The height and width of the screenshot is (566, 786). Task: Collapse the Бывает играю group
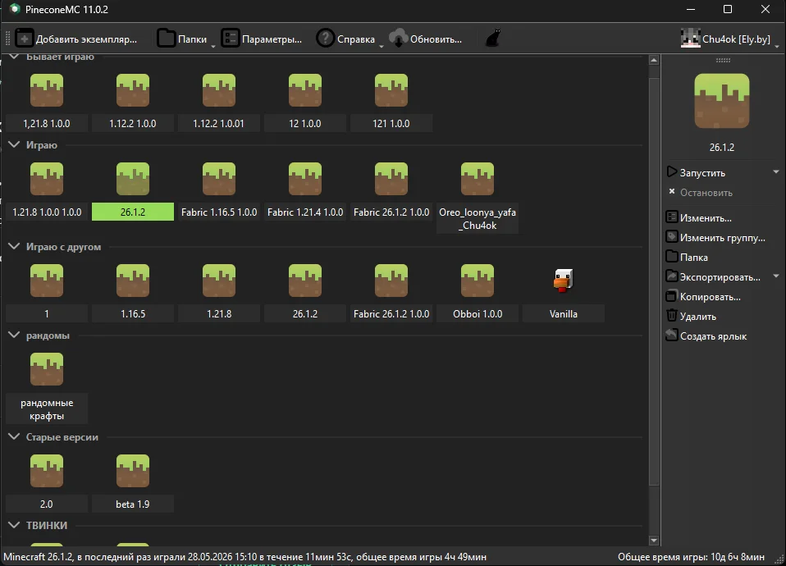[x=14, y=57]
